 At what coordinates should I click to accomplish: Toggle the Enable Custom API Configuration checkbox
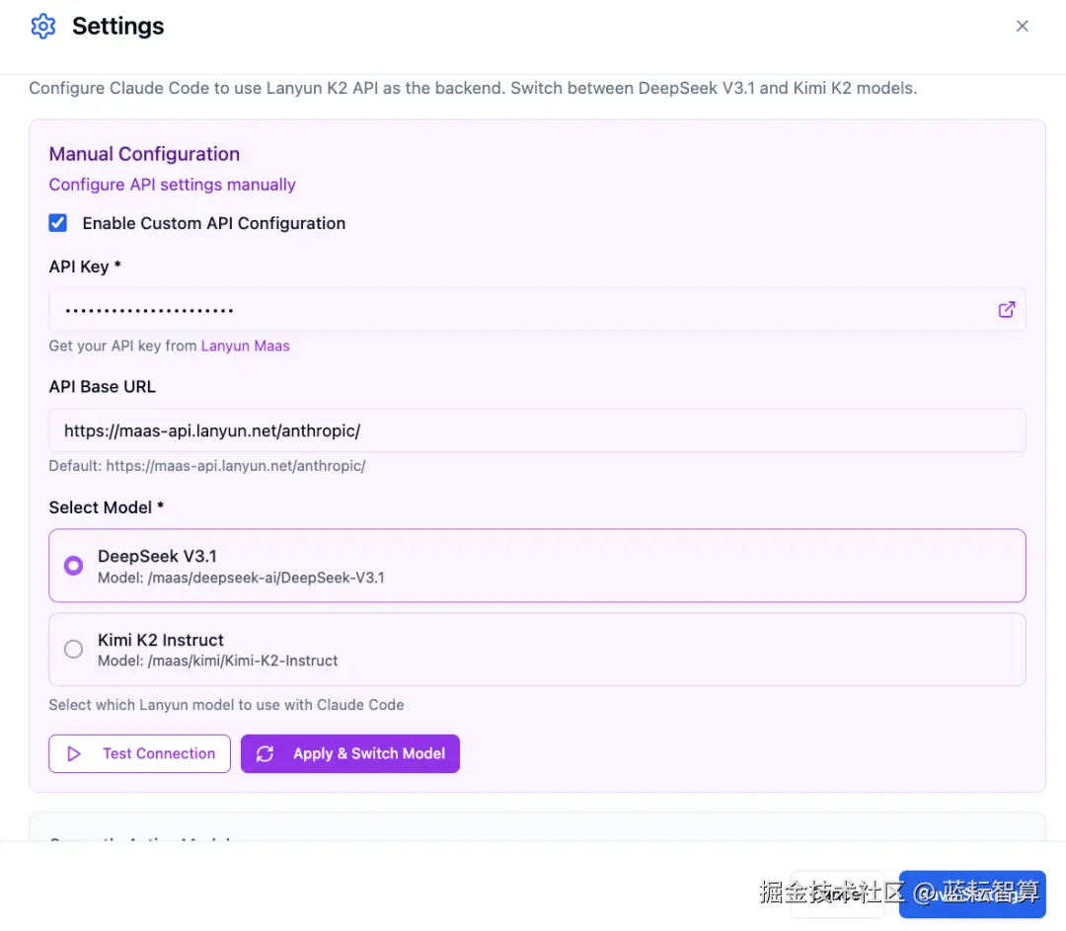(x=58, y=223)
